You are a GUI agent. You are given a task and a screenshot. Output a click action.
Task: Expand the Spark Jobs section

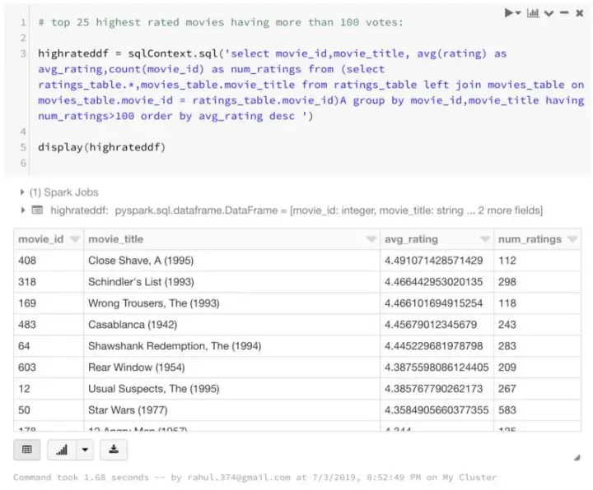pyautogui.click(x=21, y=192)
